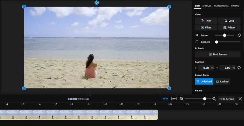Click the :10 mark on timeline ruler
244x126 pixels.
click(105, 104)
